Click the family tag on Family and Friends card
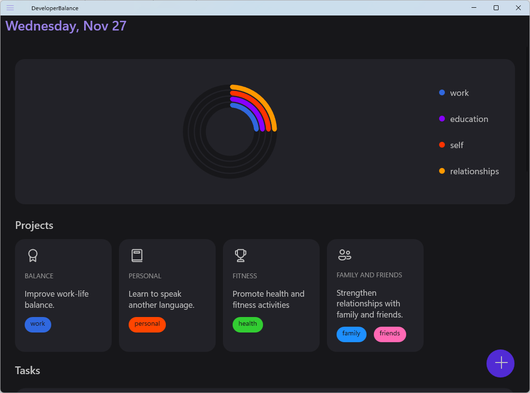The image size is (530, 393). click(x=352, y=334)
